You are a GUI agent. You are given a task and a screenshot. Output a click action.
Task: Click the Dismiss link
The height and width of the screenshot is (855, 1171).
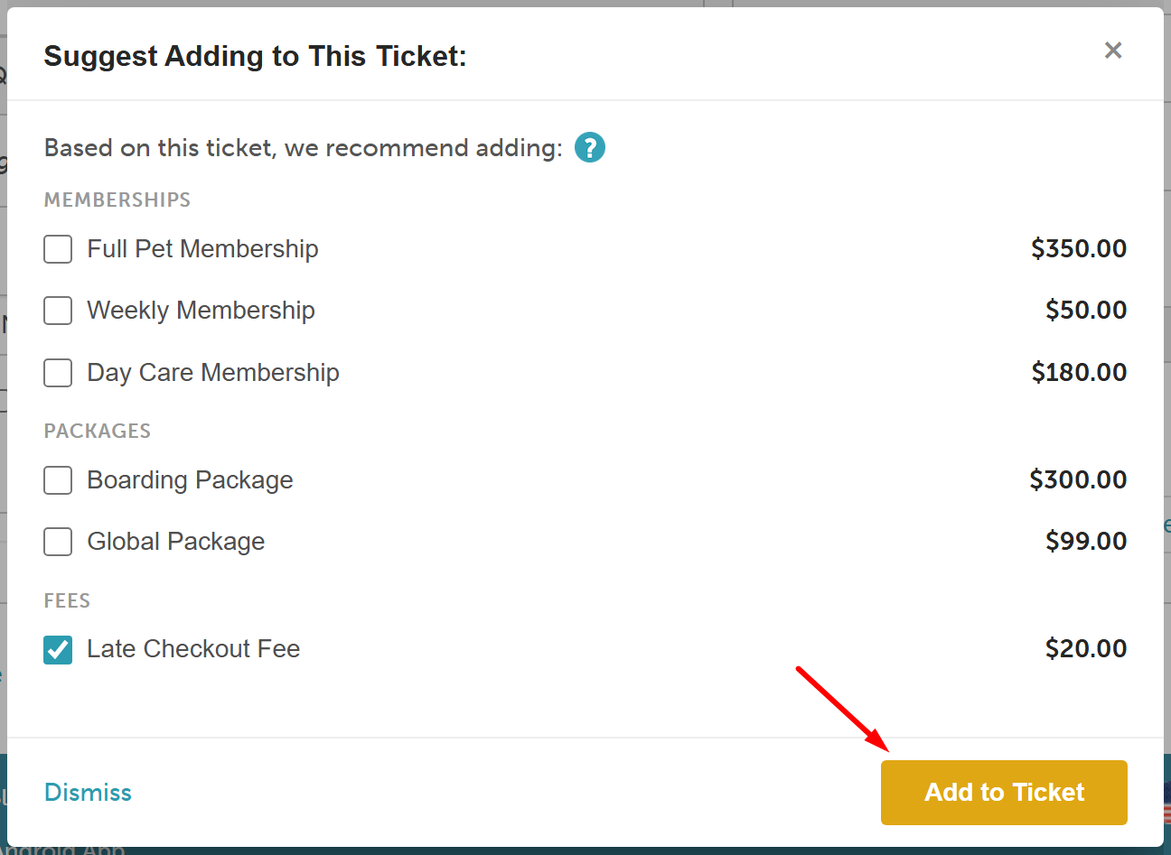88,793
